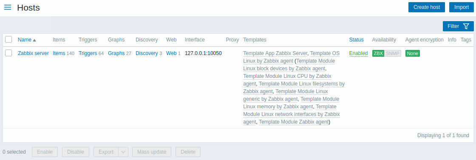Select the Zabbix server row checkbox
The width and height of the screenshot is (476, 160).
tap(8, 53)
